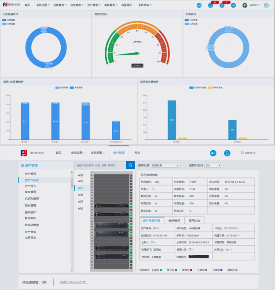This screenshot has width=275, height=290.
Task: Open the 容量概况 menu item
Action: click(x=126, y=5)
